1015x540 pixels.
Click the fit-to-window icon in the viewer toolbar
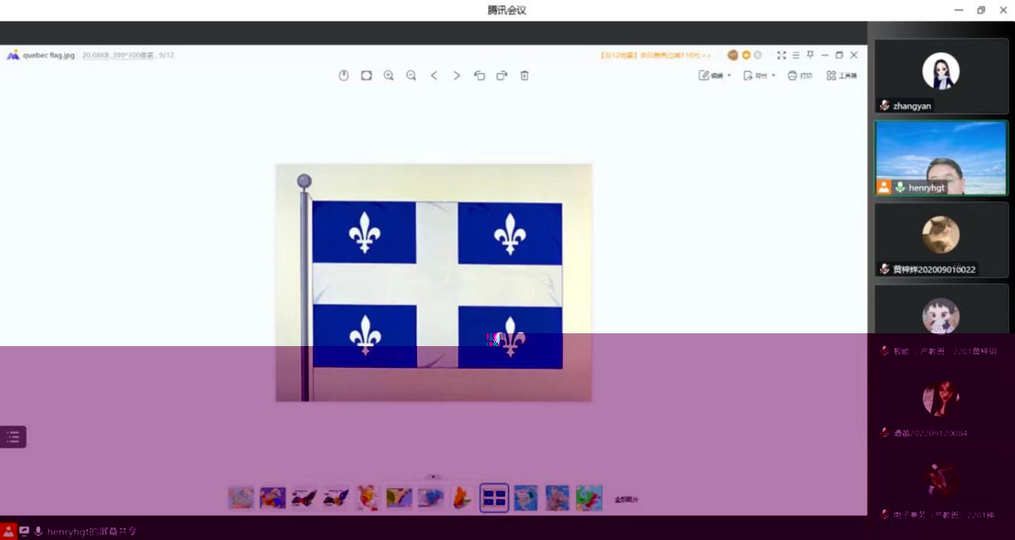pos(366,75)
